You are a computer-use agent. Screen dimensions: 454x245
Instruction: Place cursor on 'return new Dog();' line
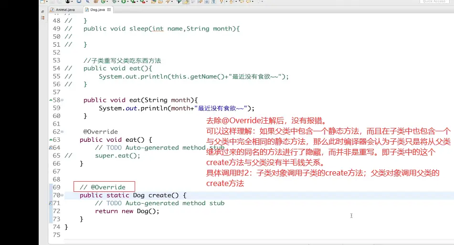tap(127, 211)
